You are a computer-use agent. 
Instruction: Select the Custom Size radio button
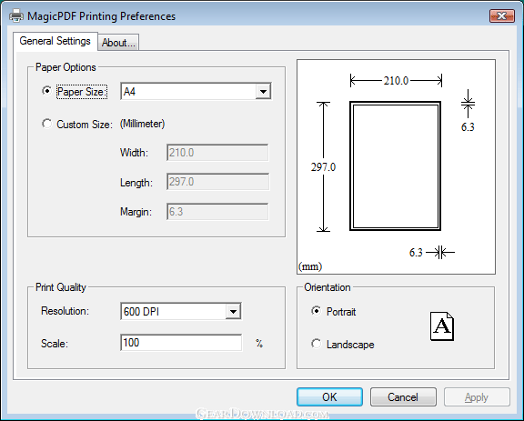(46, 124)
